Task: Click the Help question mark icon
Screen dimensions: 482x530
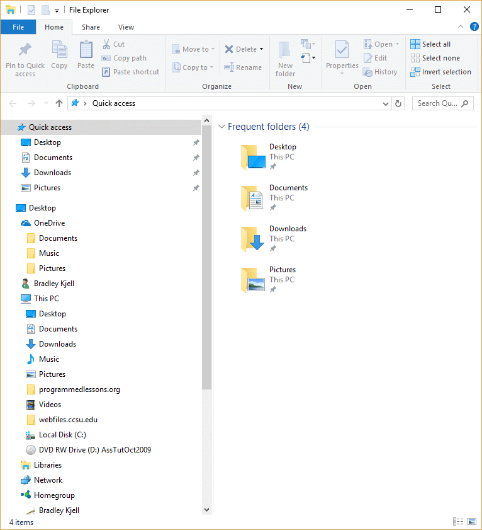Action: click(474, 26)
